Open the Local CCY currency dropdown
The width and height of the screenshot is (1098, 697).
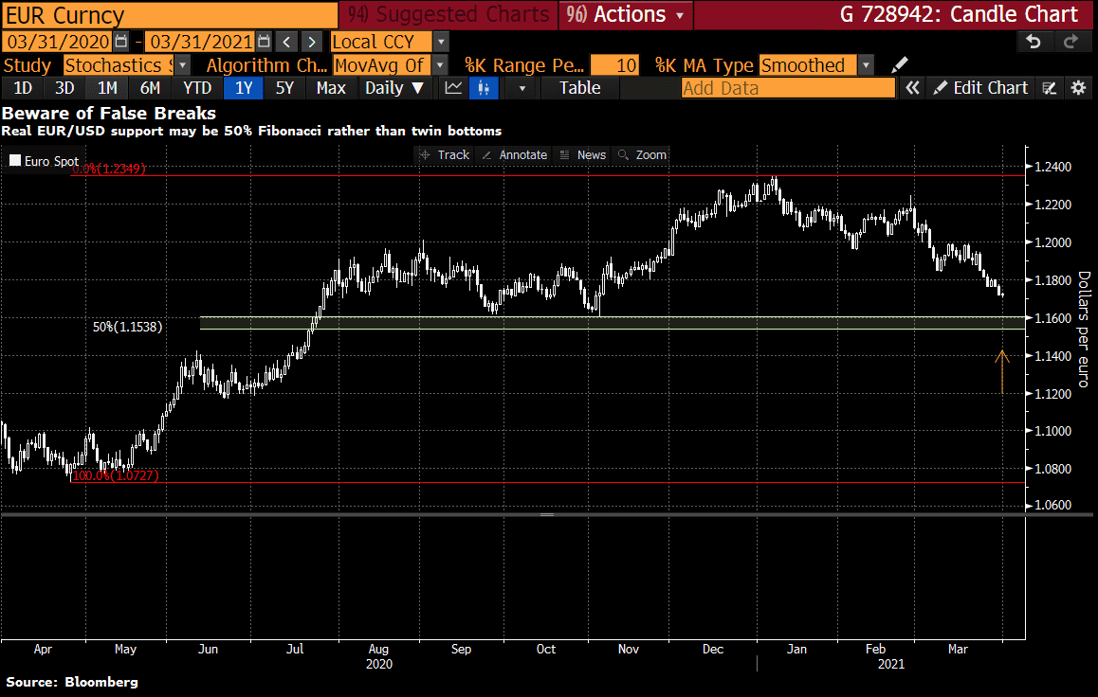click(441, 42)
